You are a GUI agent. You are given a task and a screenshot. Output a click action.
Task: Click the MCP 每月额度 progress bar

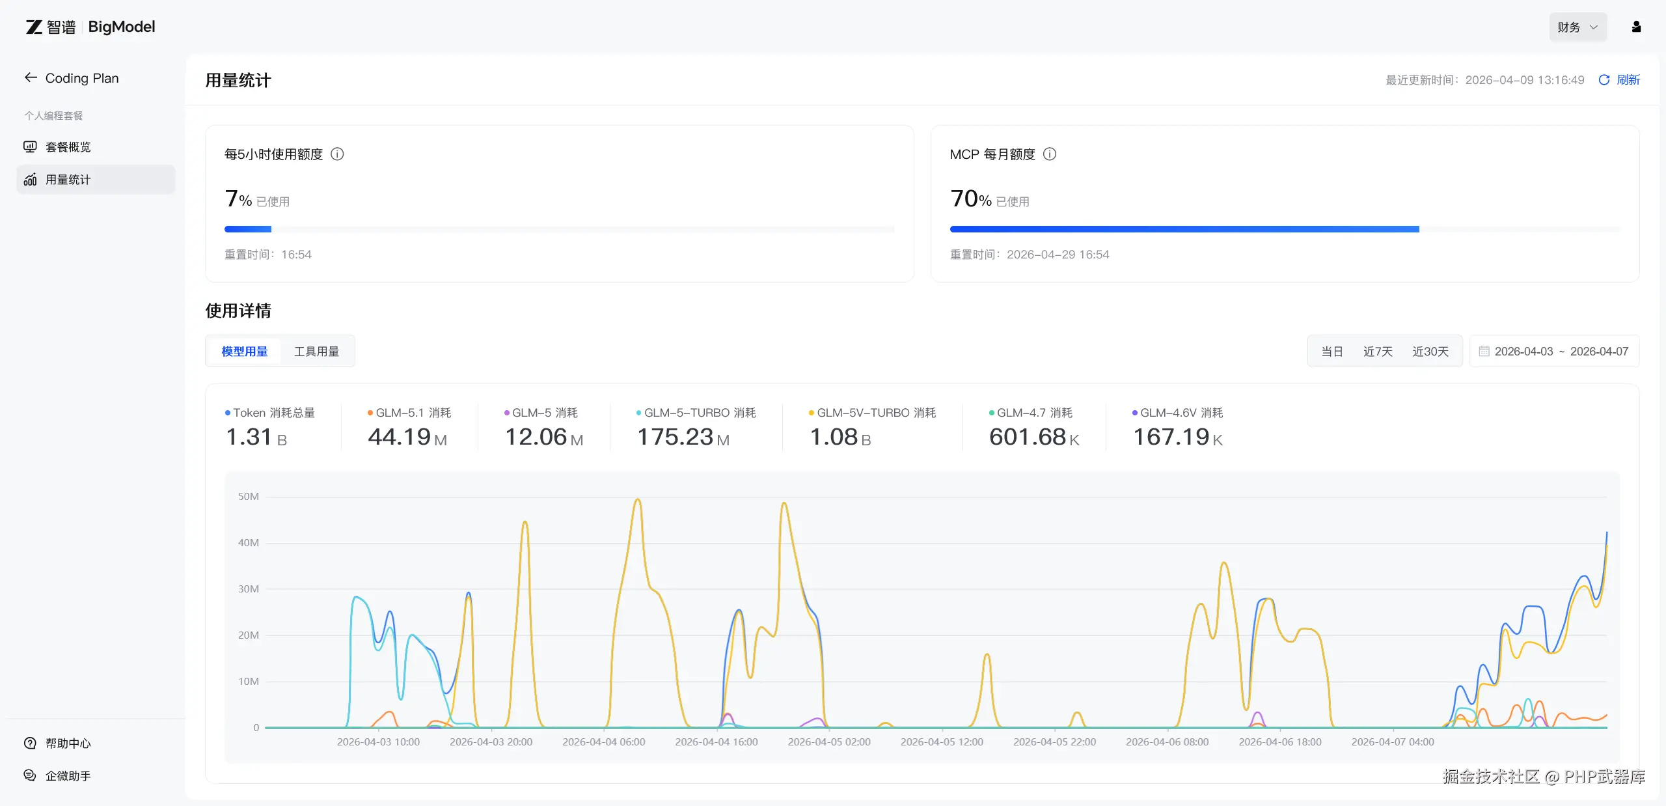tap(1285, 229)
